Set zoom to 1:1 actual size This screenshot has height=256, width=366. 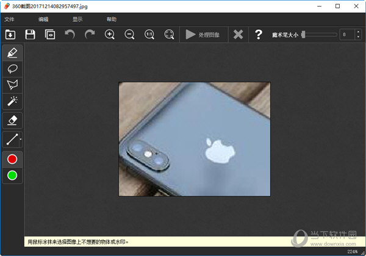[149, 35]
